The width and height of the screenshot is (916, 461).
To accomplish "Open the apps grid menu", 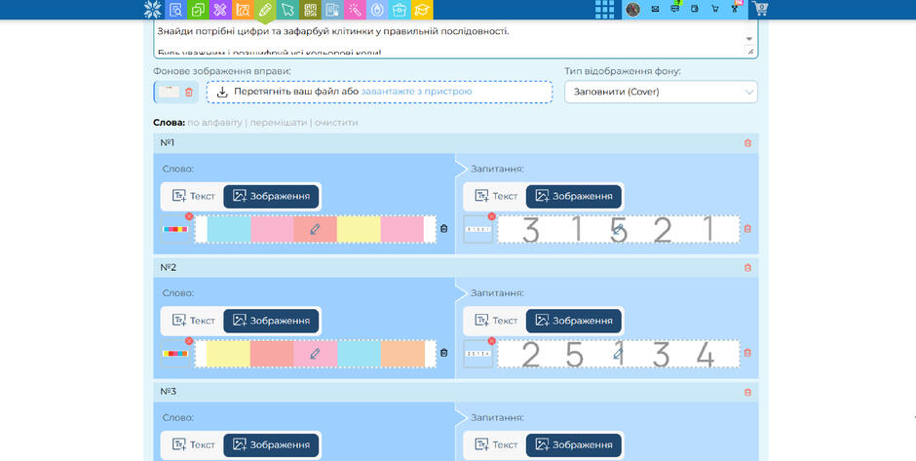I will (x=604, y=10).
